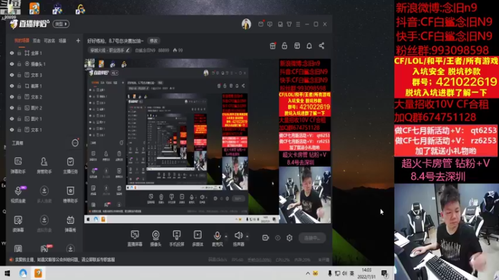
Task: Switch to the 我的场景 tab
Action: click(22, 40)
